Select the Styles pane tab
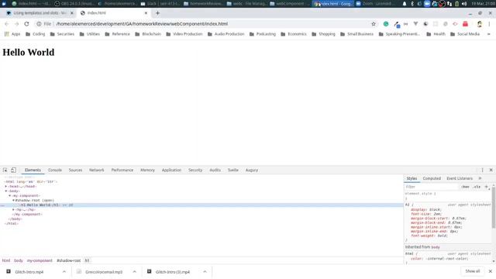Image resolution: width=496 pixels, height=279 pixels. pyautogui.click(x=412, y=178)
